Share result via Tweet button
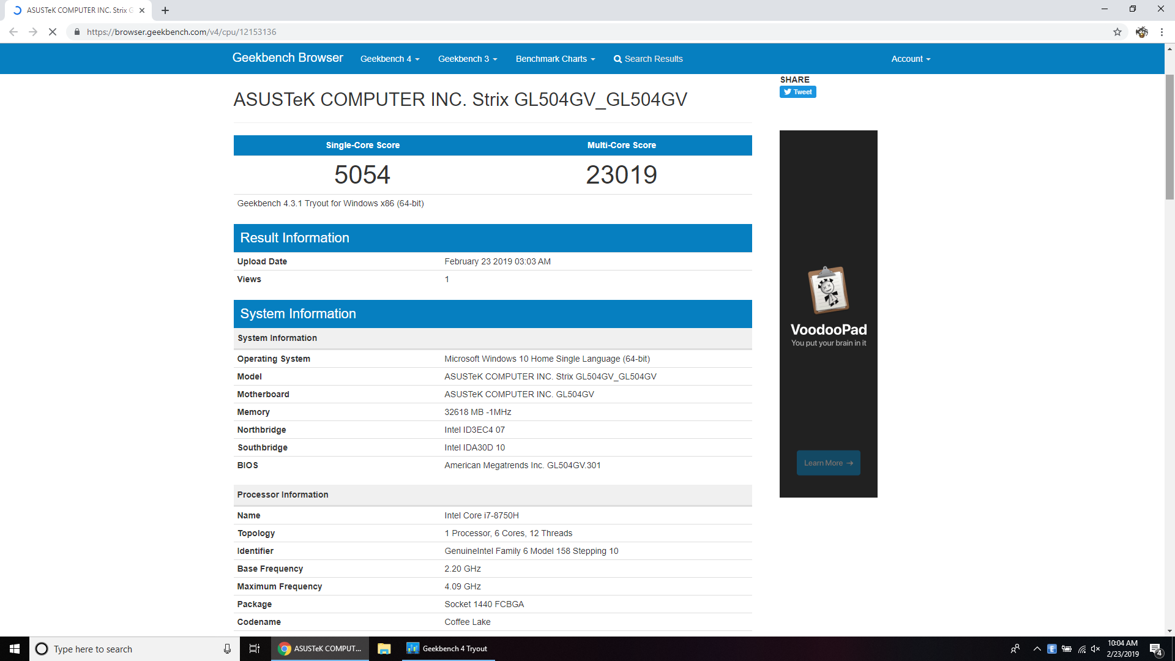 coord(797,92)
